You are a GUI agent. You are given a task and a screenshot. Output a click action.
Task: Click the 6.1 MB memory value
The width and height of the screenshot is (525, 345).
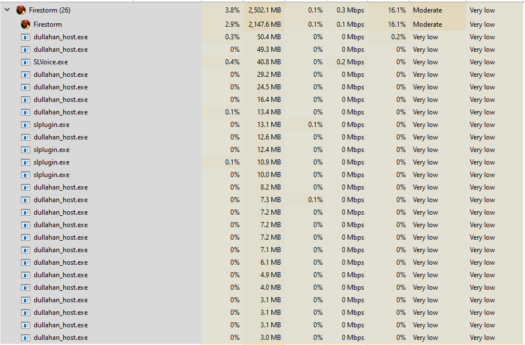[271, 262]
